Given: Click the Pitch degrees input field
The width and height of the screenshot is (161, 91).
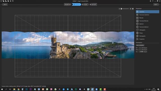Looking at the screenshot, I should [x=141, y=50].
